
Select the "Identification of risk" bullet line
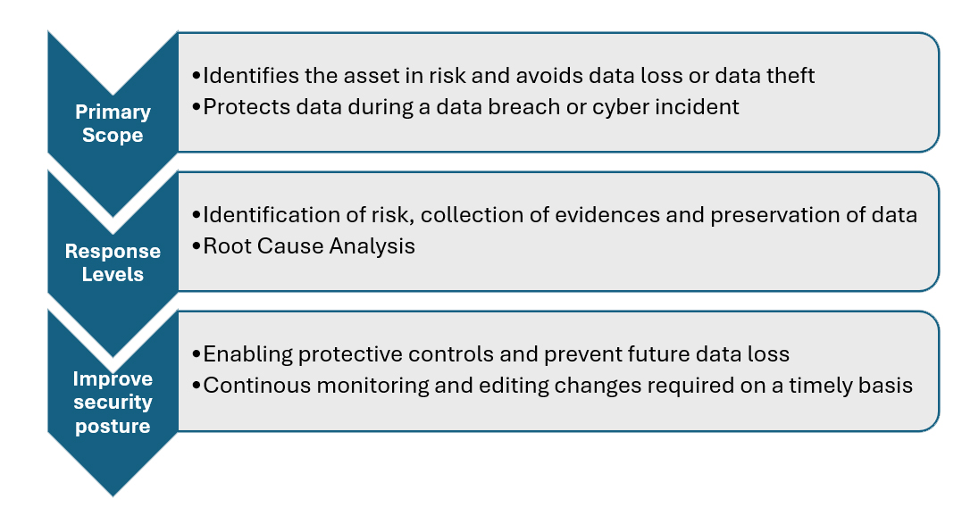(x=554, y=215)
